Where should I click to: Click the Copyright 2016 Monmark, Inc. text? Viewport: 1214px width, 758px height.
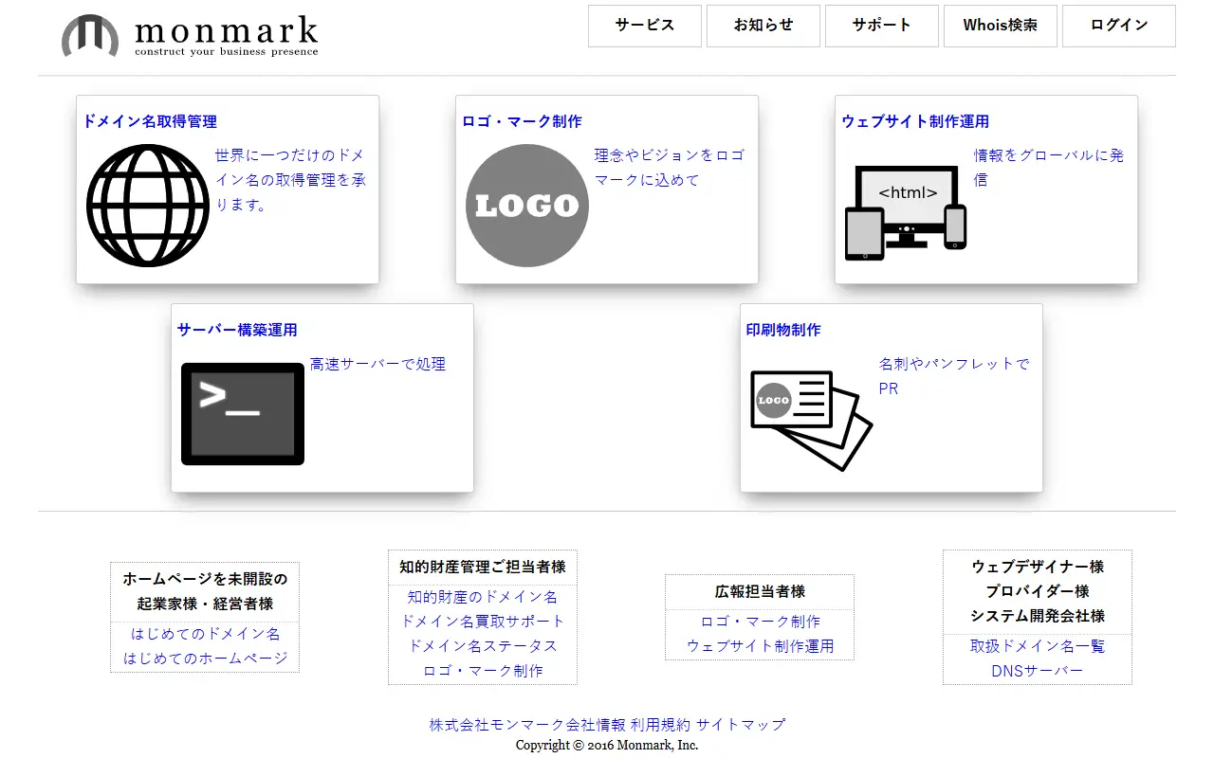(x=607, y=746)
